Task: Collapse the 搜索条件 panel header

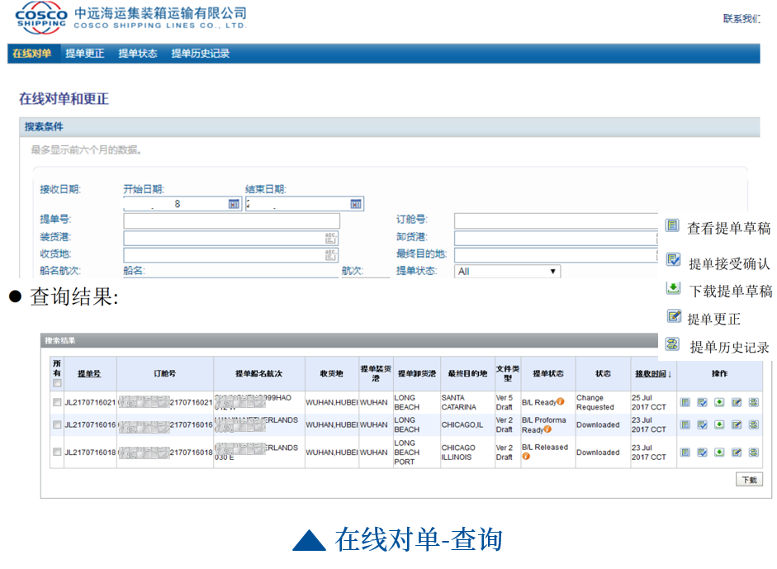Action: (41, 128)
